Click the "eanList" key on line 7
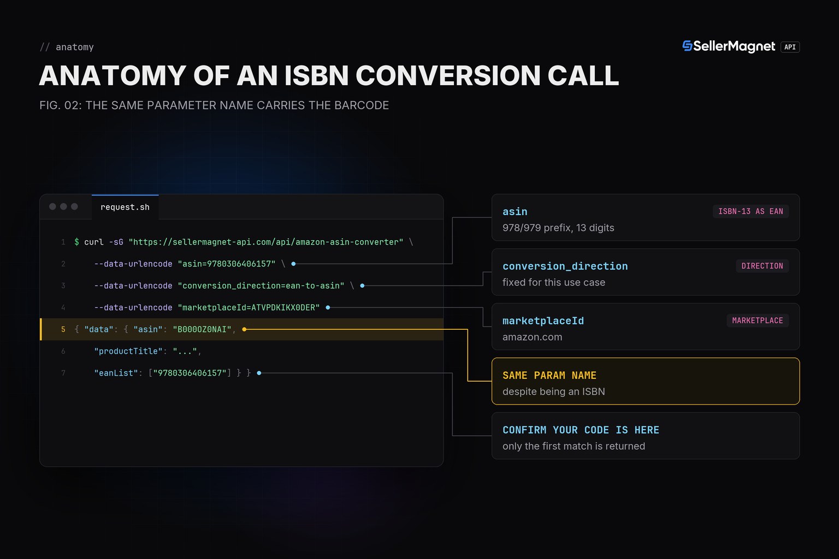 (x=116, y=373)
